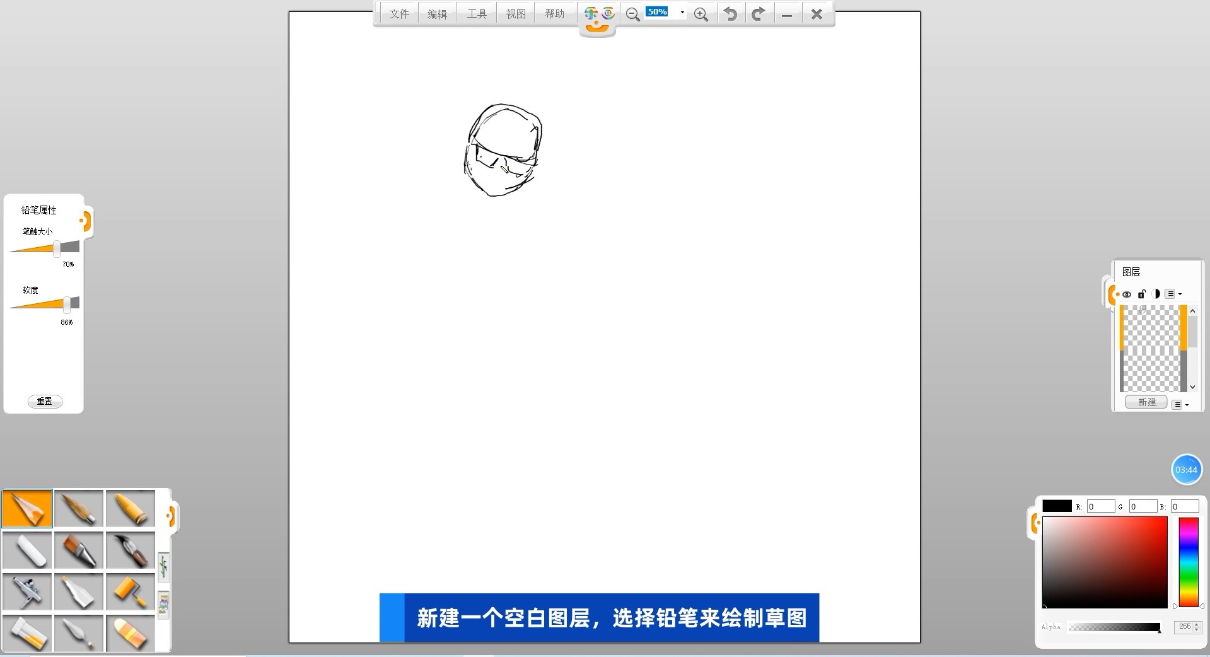This screenshot has width=1210, height=657.
Task: Toggle layer visibility eye icon
Action: click(1126, 294)
